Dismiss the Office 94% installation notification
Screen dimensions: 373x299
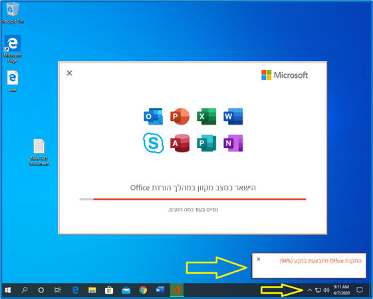tap(259, 259)
